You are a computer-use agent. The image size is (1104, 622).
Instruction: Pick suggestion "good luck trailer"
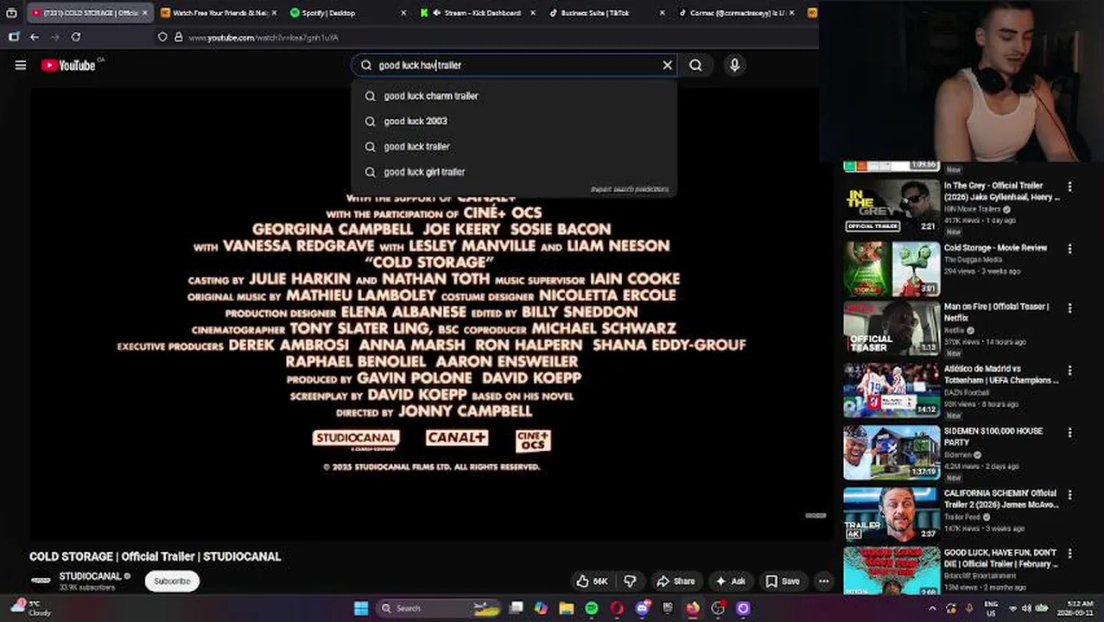514,146
